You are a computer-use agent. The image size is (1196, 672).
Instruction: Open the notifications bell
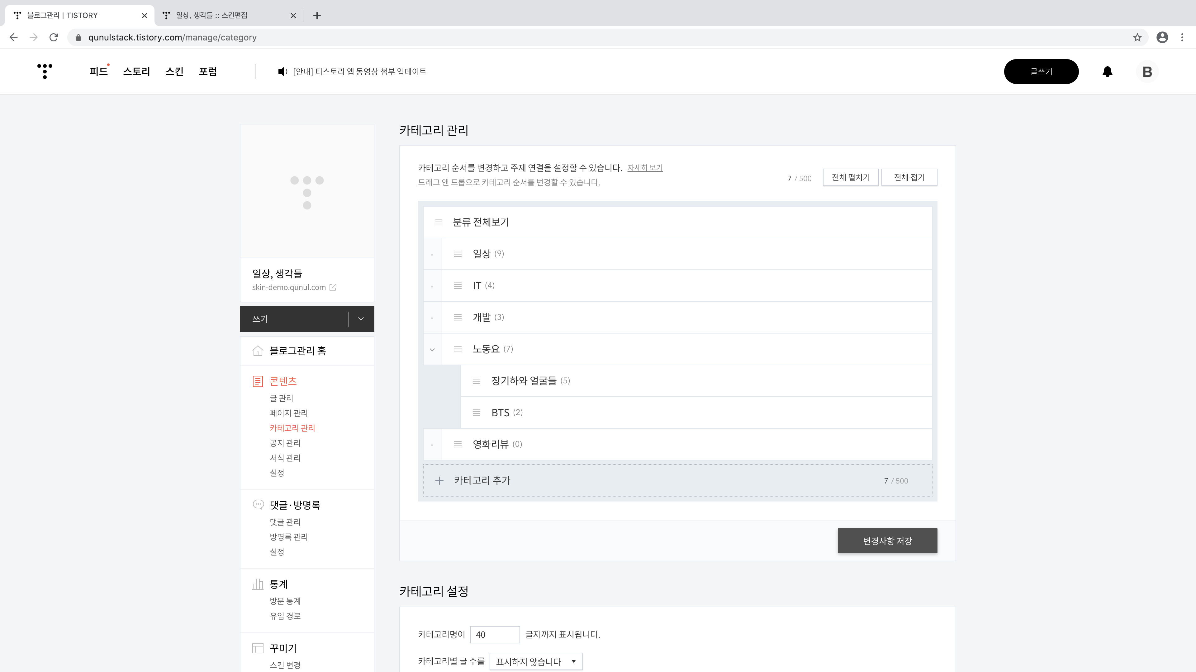pyautogui.click(x=1107, y=72)
